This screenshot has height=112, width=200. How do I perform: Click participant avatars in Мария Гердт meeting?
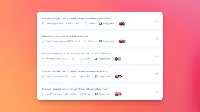coord(118,94)
